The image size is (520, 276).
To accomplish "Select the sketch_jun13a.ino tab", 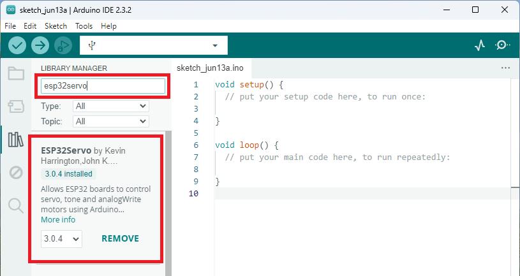I will (x=210, y=68).
